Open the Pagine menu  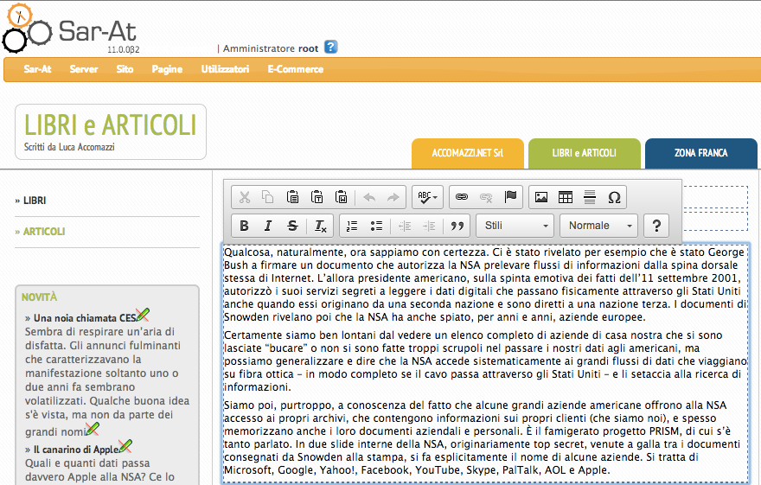(x=167, y=69)
